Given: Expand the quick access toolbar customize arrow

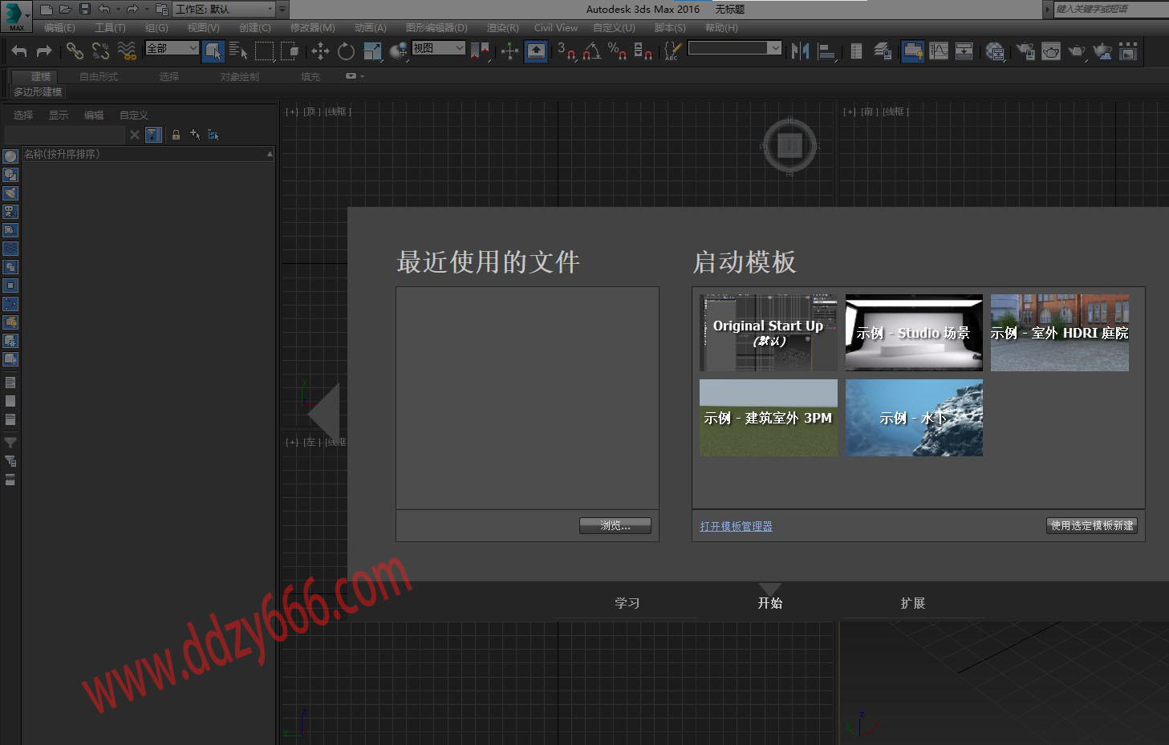Looking at the screenshot, I should click(x=282, y=10).
